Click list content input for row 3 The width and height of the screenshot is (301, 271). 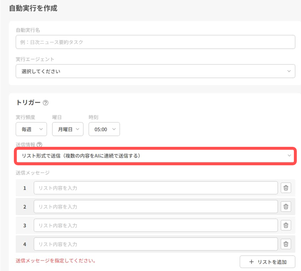pyautogui.click(x=156, y=225)
